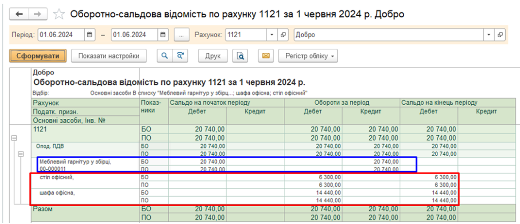
Task: Click the find next search icon
Action: pyautogui.click(x=180, y=55)
